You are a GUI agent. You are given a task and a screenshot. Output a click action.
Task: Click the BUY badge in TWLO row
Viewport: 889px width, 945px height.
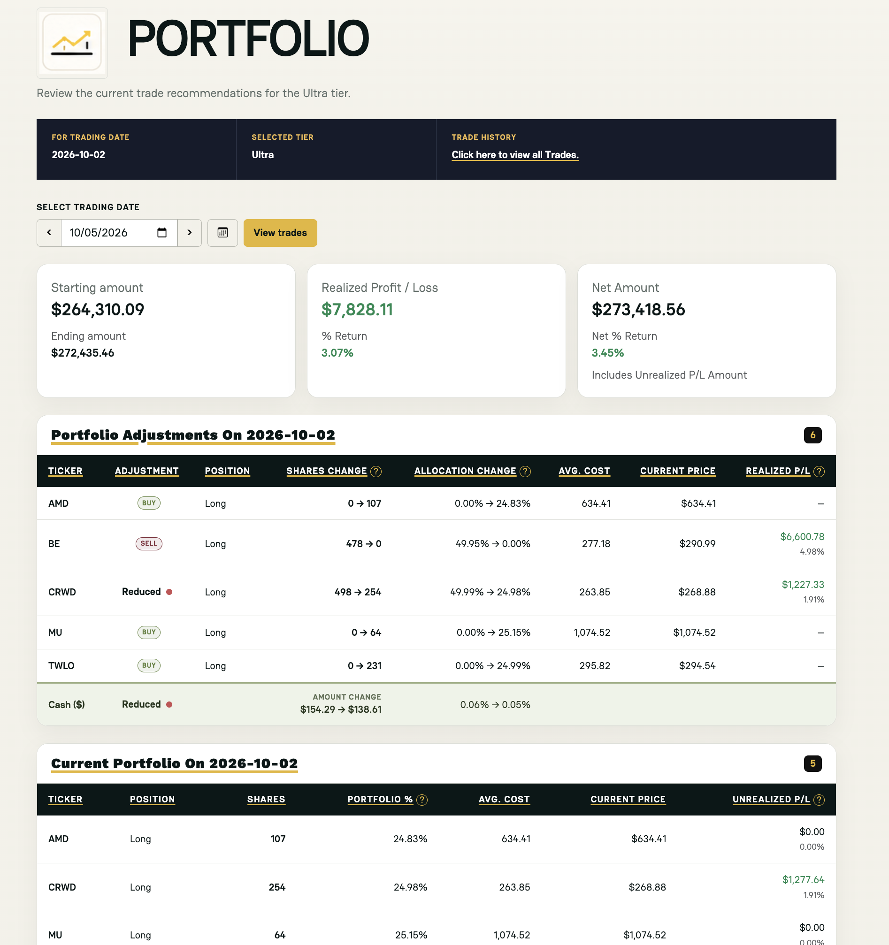149,665
